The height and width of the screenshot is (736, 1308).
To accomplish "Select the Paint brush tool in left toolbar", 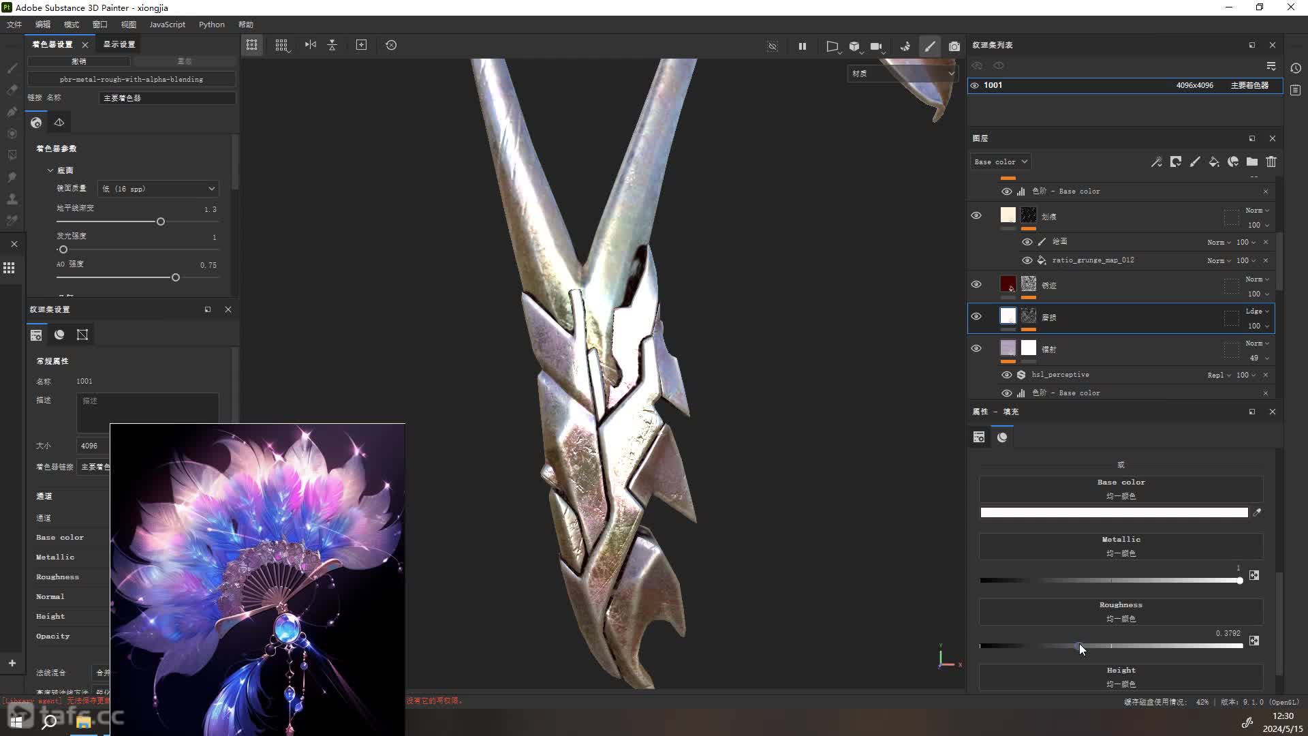I will [x=12, y=68].
